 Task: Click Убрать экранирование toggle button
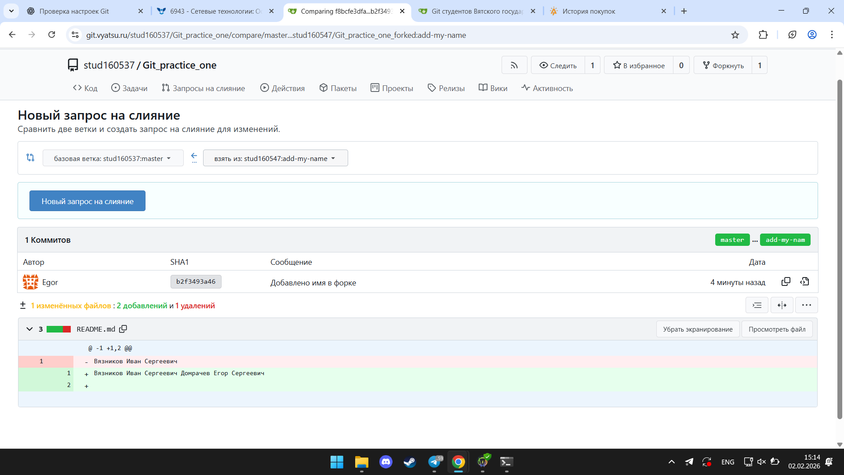click(698, 329)
